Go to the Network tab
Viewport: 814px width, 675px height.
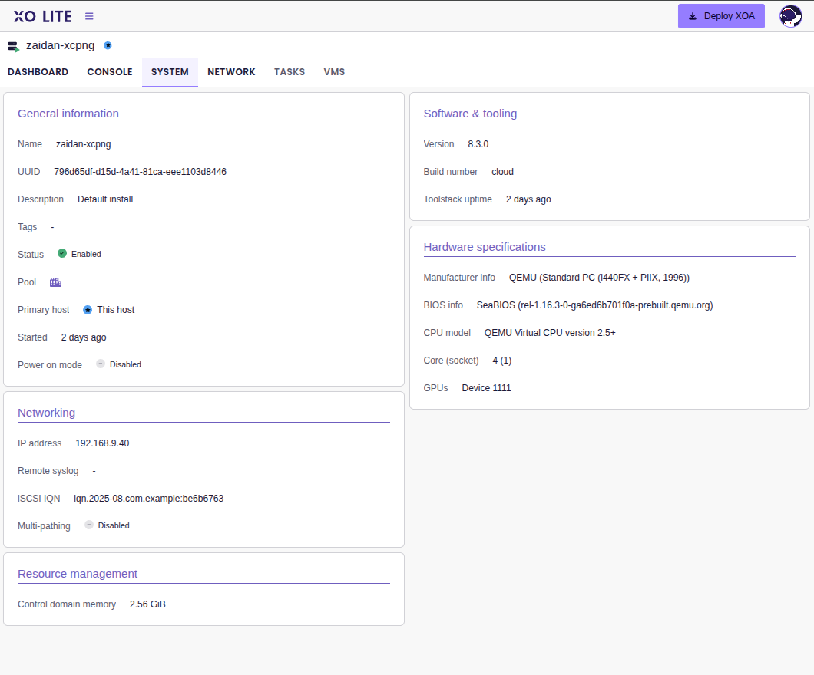pyautogui.click(x=231, y=72)
